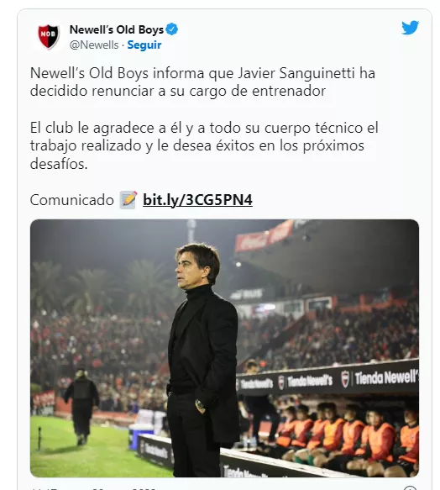The height and width of the screenshot is (490, 440).
Task: Click the NOB shield profile avatar
Action: [49, 36]
